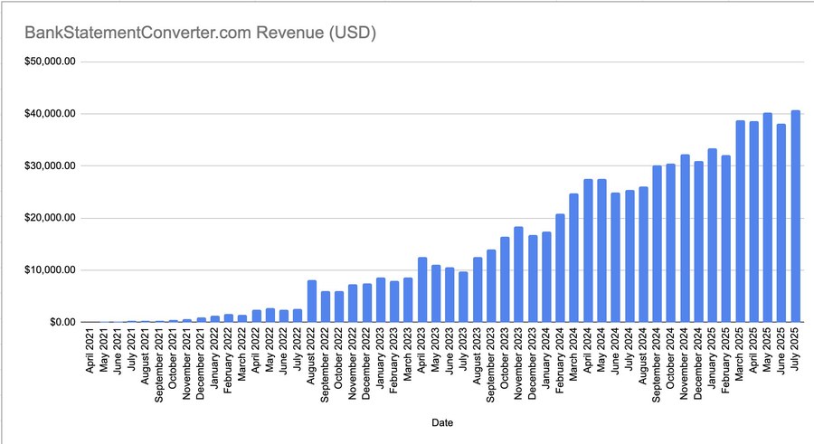Select the December 2023 revenue bar

(533, 279)
